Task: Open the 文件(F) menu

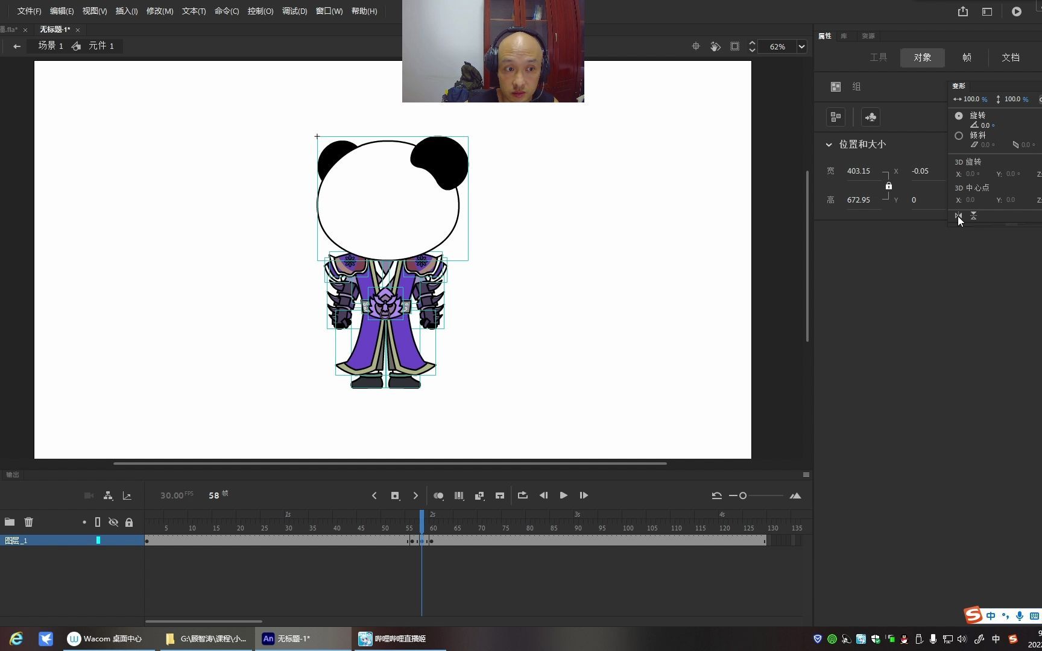Action: click(x=29, y=11)
